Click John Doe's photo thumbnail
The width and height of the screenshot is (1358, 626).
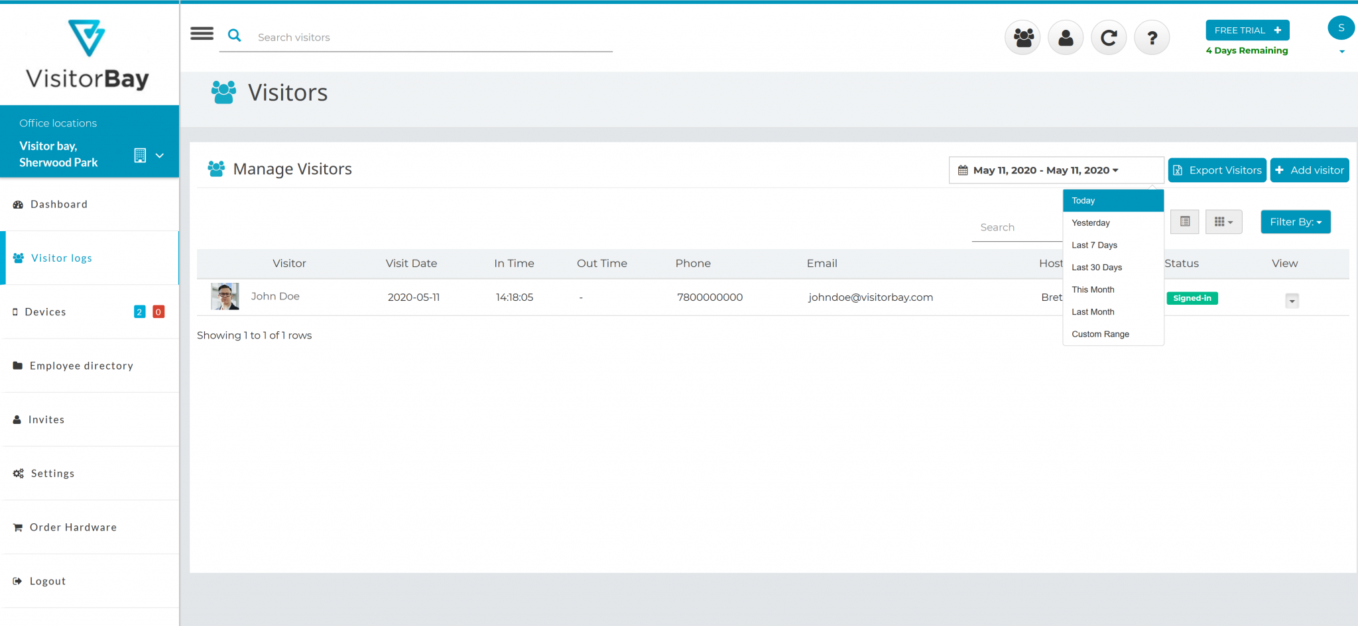225,297
